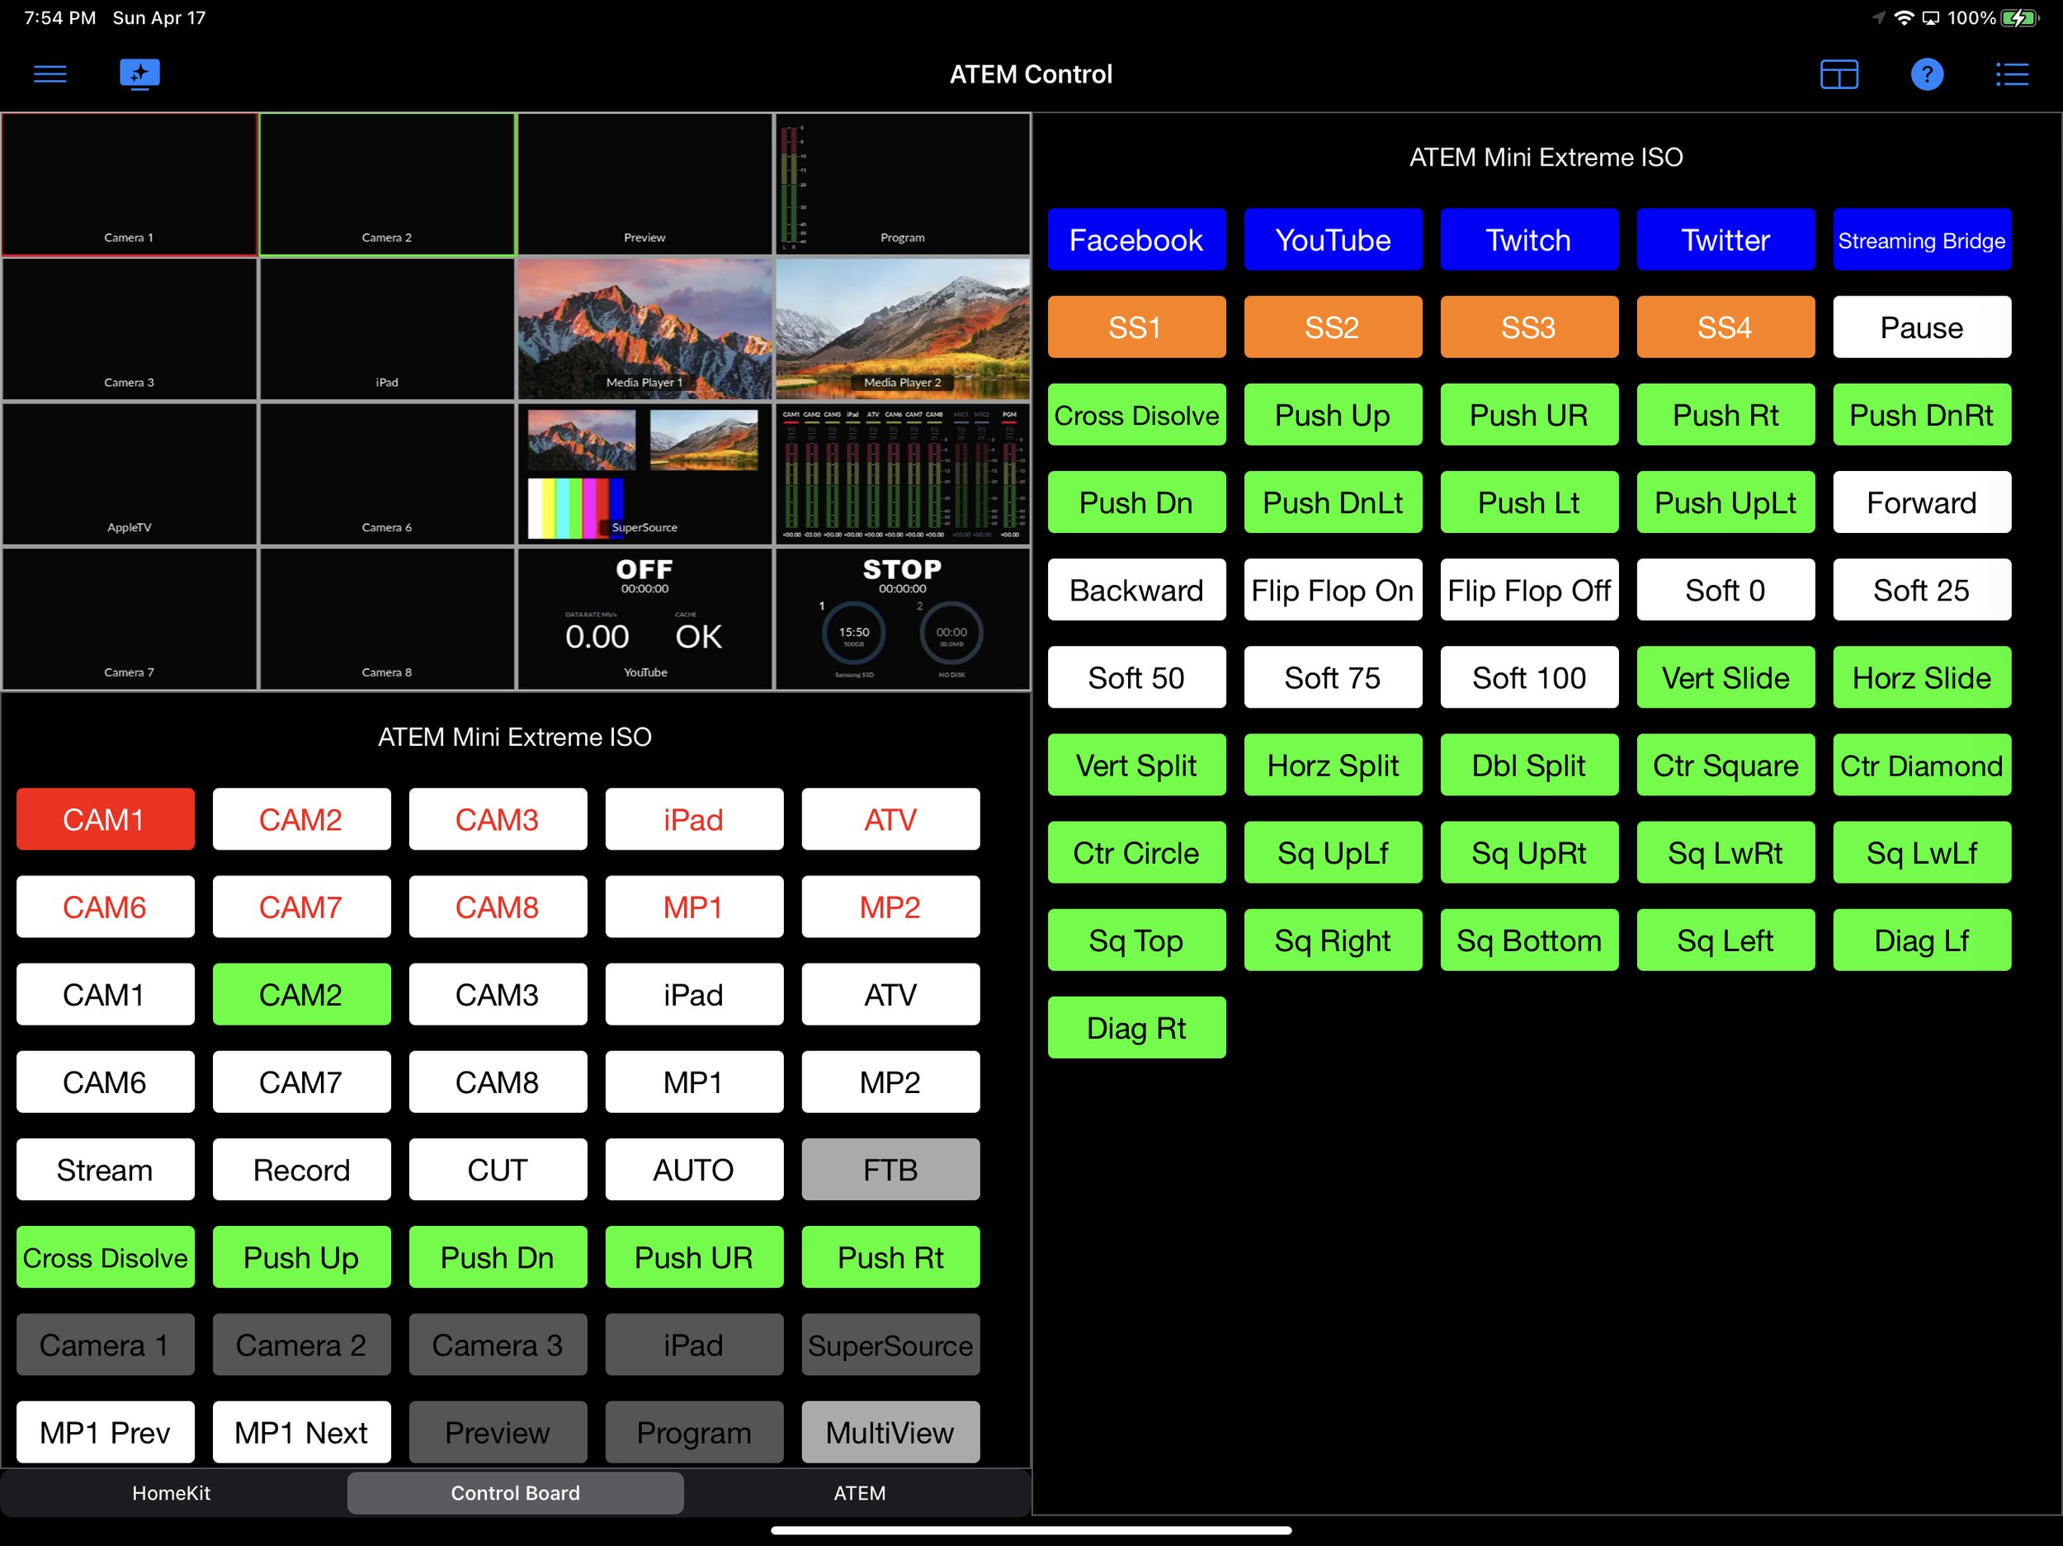
Task: Select the Camera 1 multiview tile
Action: point(130,184)
